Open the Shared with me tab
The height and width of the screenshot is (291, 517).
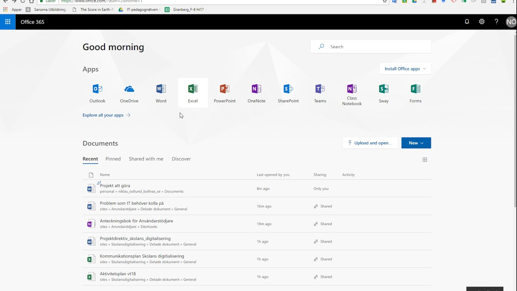(x=146, y=159)
